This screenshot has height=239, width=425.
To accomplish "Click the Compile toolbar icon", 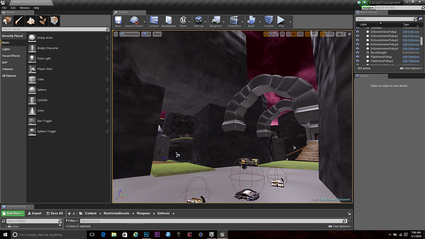I will (268, 21).
